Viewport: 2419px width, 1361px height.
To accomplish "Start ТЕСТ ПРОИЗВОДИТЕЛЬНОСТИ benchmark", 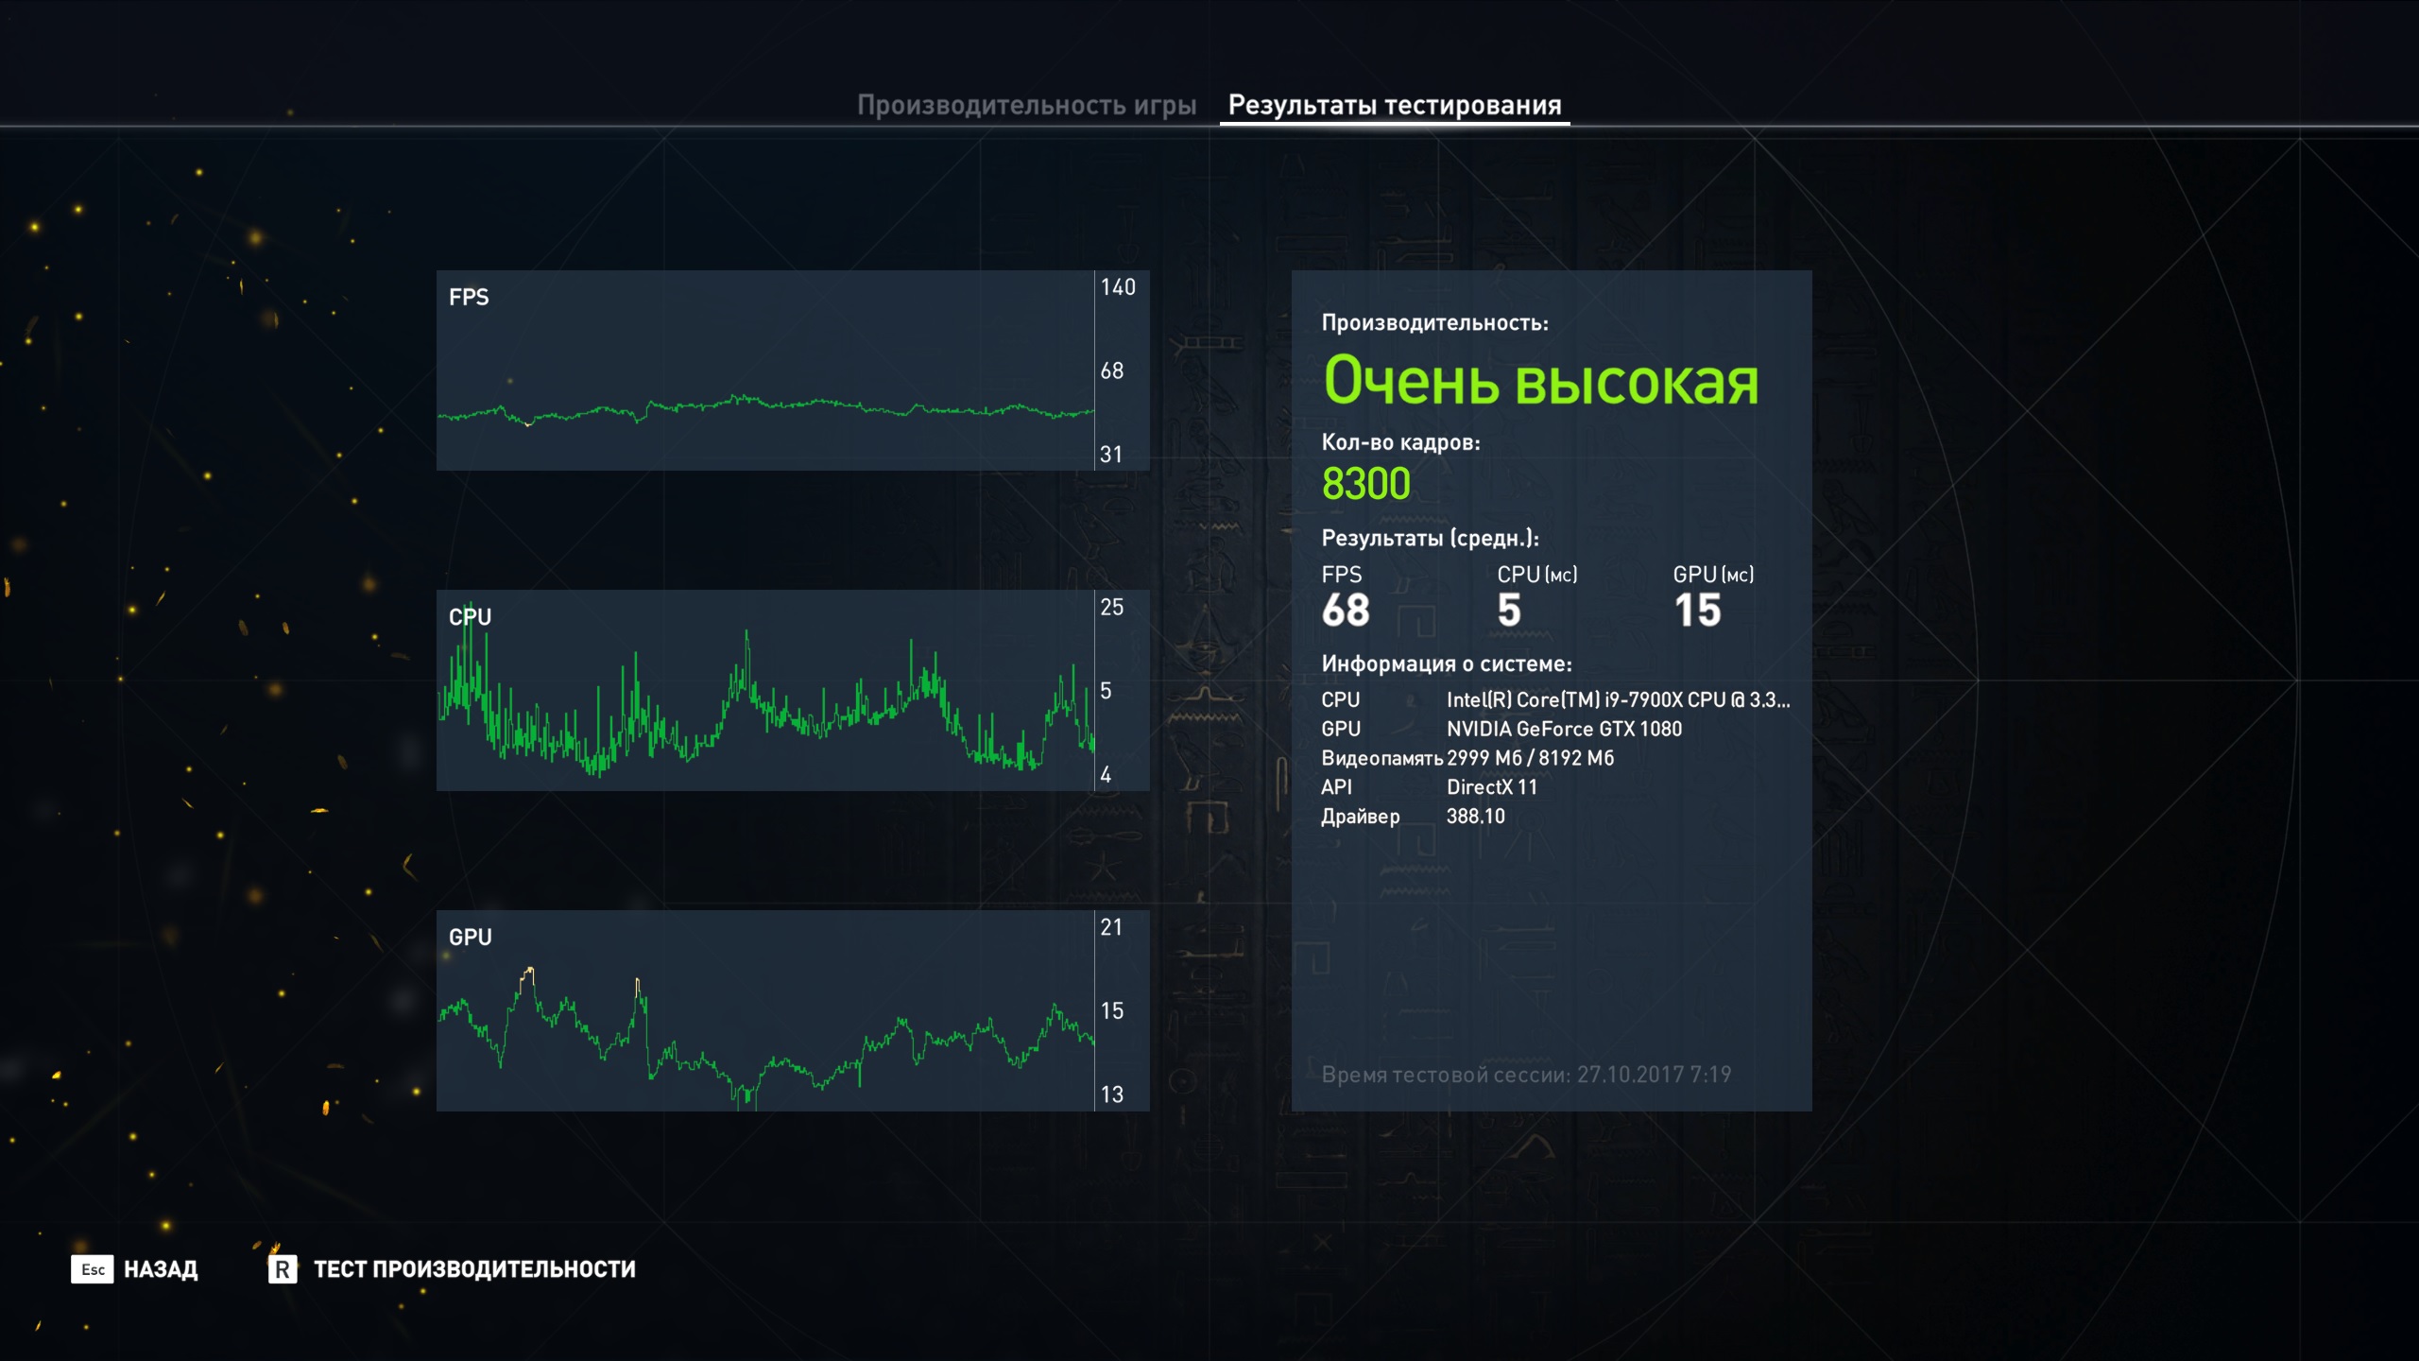I will pos(474,1269).
